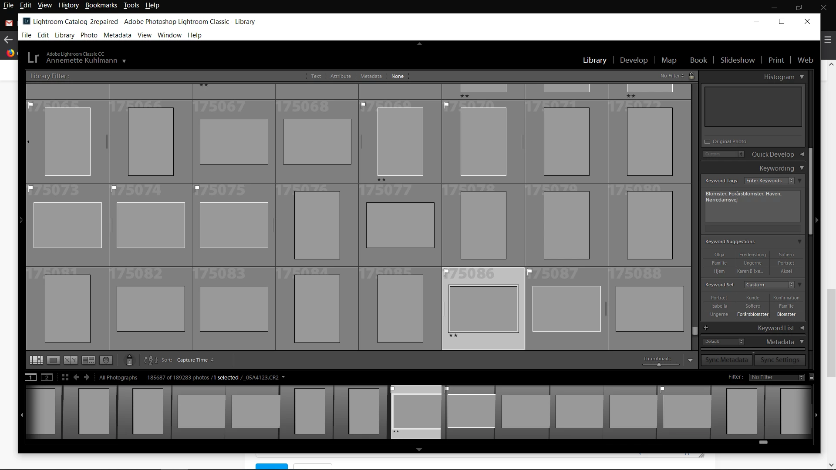Toggle sort direction A-Z icon
The image size is (836, 470).
151,360
